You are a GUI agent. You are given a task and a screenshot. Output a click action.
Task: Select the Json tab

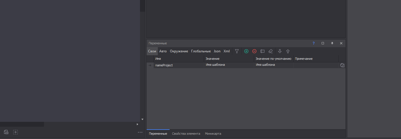point(217,51)
